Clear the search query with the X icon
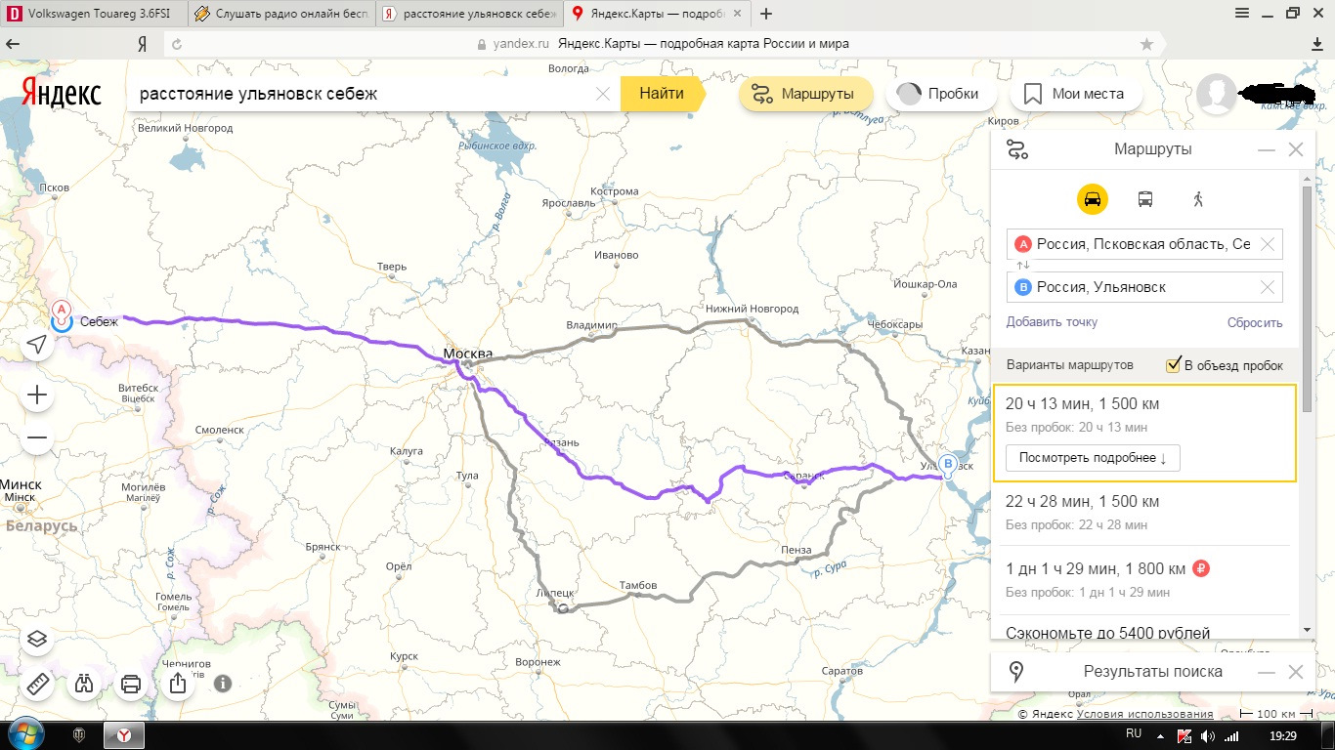 (x=603, y=94)
